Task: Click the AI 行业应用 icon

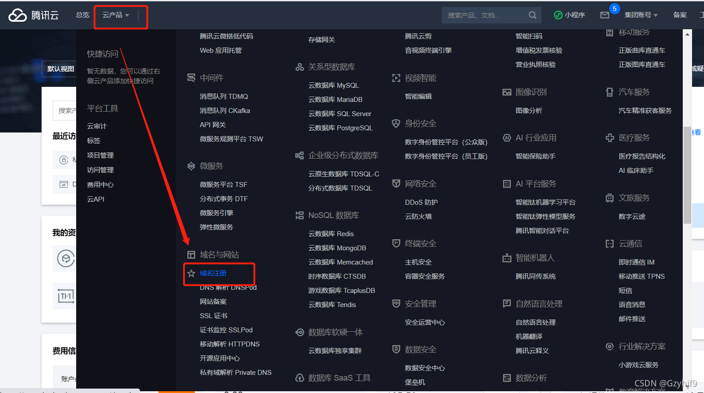Action: 507,138
